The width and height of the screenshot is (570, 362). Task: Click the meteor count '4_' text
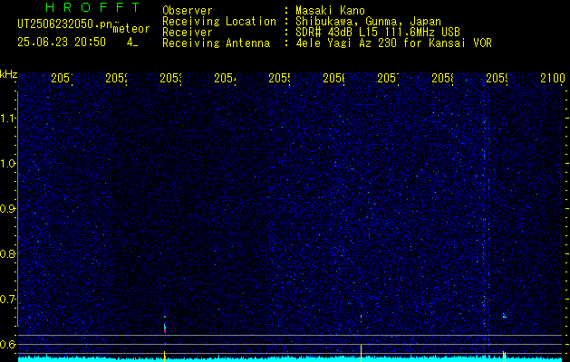[132, 43]
